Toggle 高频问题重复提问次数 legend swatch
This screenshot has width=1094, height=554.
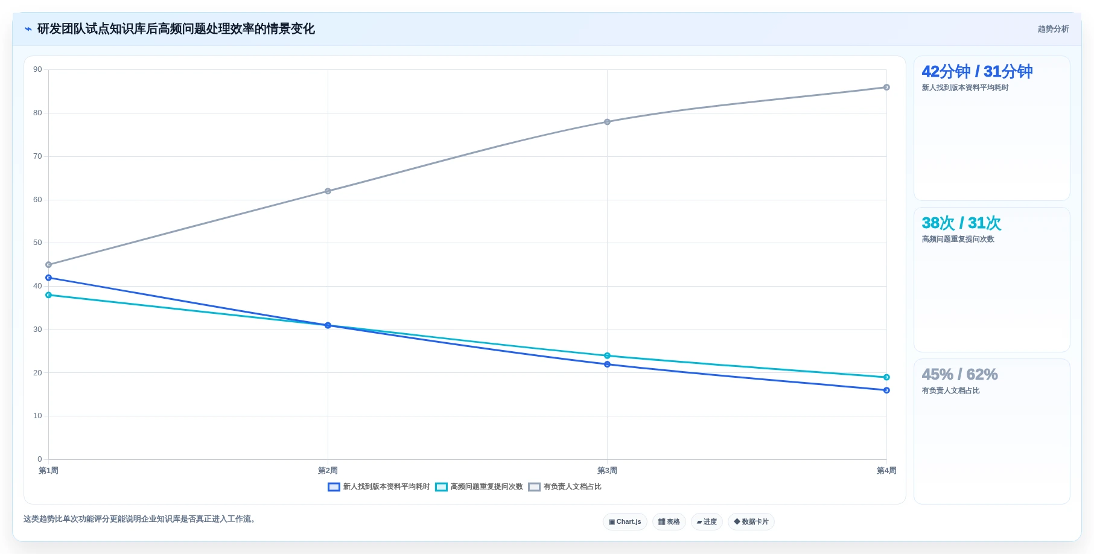click(441, 487)
